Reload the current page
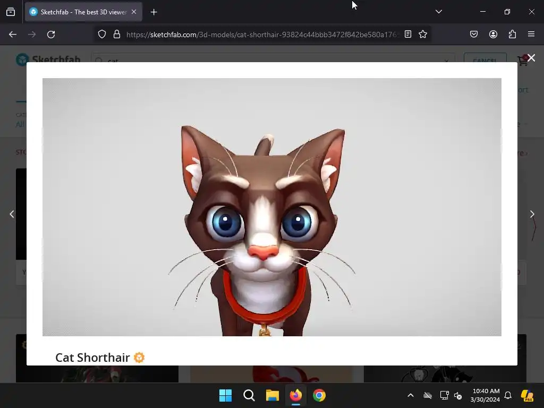Viewport: 544px width, 408px height. [51, 35]
